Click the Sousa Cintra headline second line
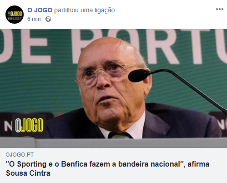Screen dimensions: 227x183 pos(28,173)
